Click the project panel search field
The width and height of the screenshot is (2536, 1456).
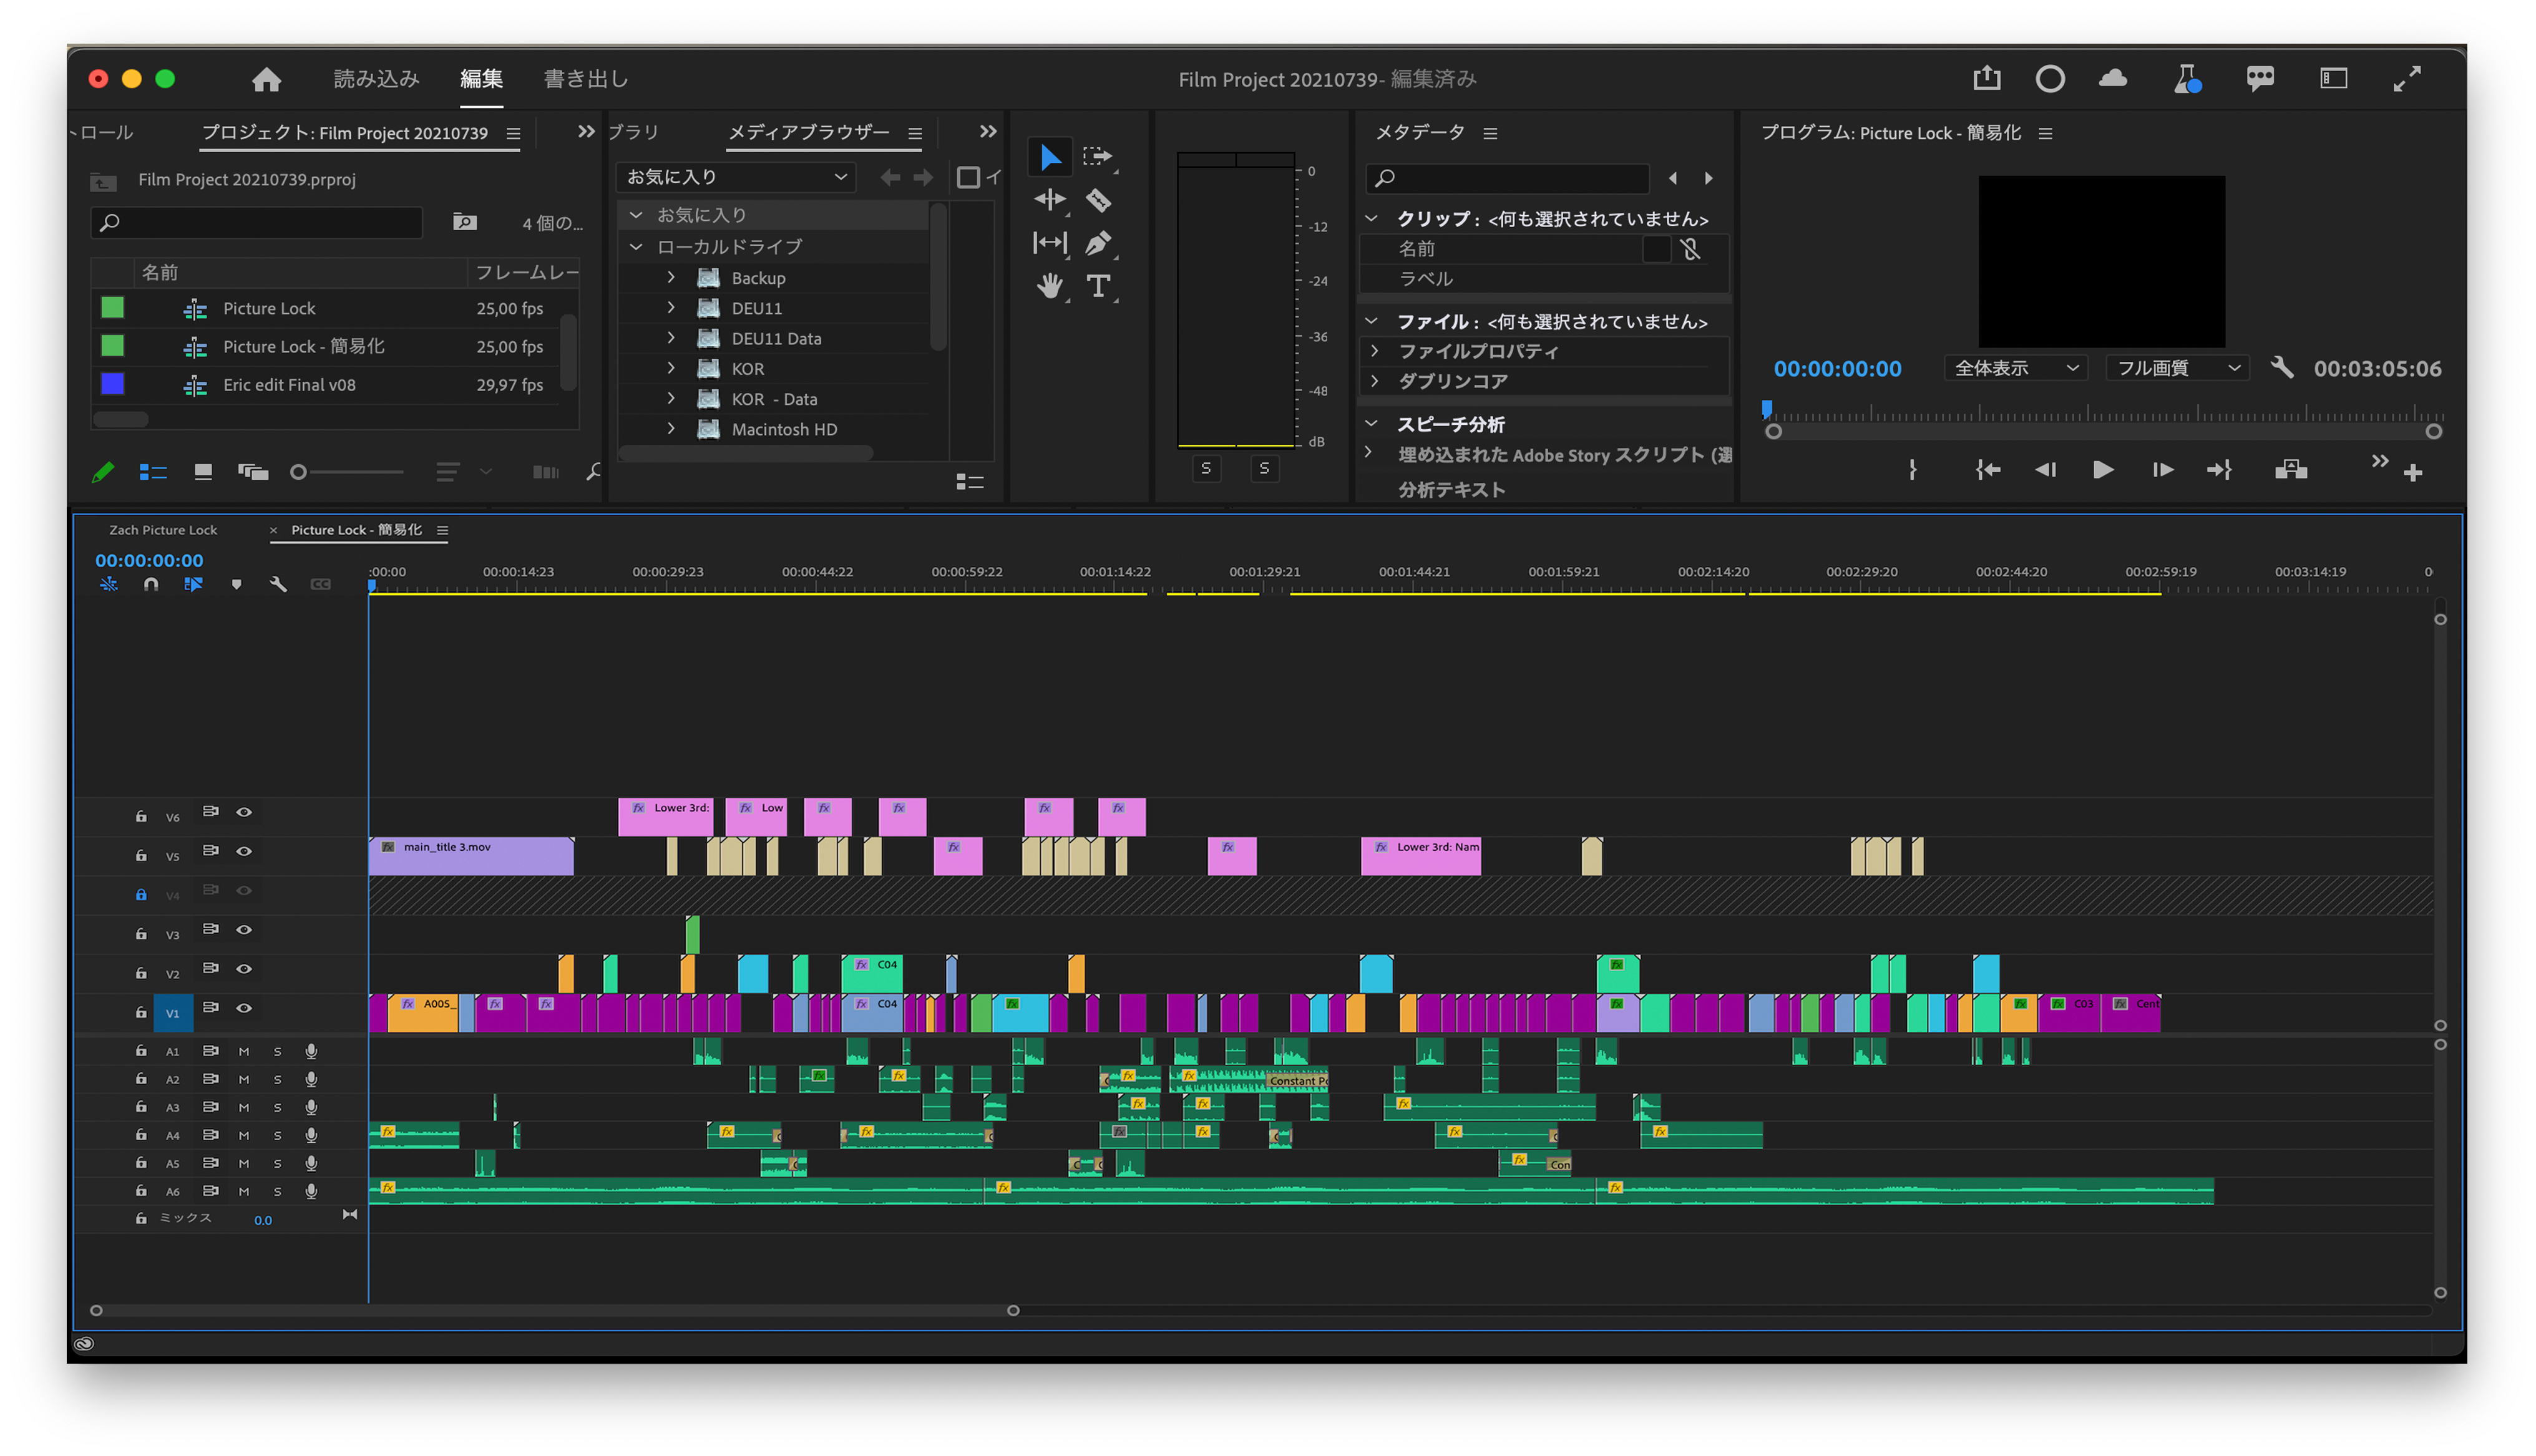click(x=258, y=222)
